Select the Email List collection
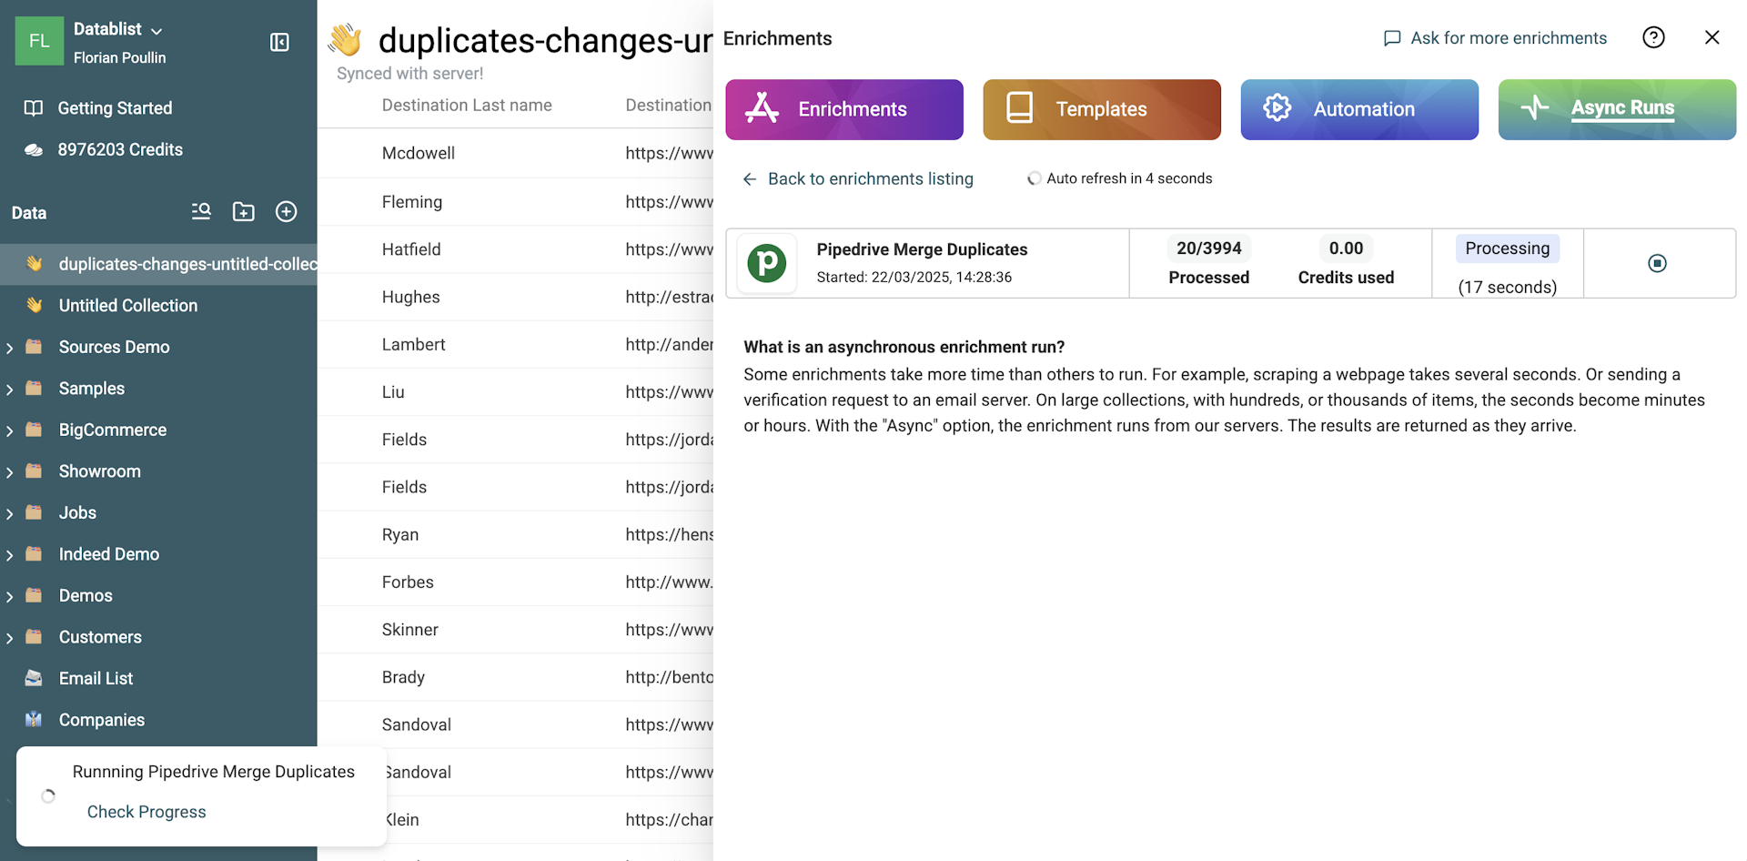 (96, 678)
